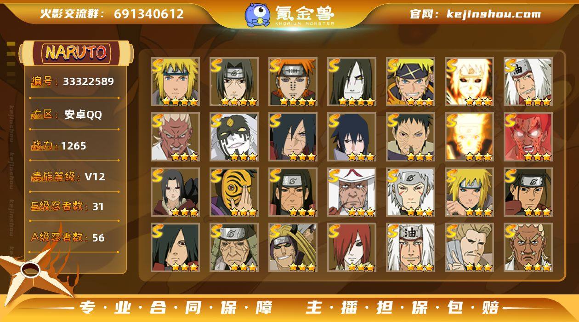The width and height of the screenshot is (579, 322).
Task: Select Minato portrait in first row
Action: (175, 81)
